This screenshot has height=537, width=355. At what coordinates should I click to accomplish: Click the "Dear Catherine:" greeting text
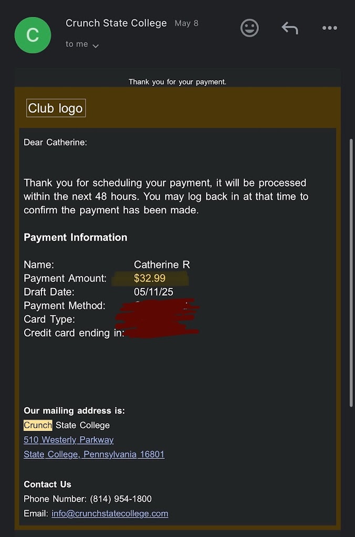55,142
